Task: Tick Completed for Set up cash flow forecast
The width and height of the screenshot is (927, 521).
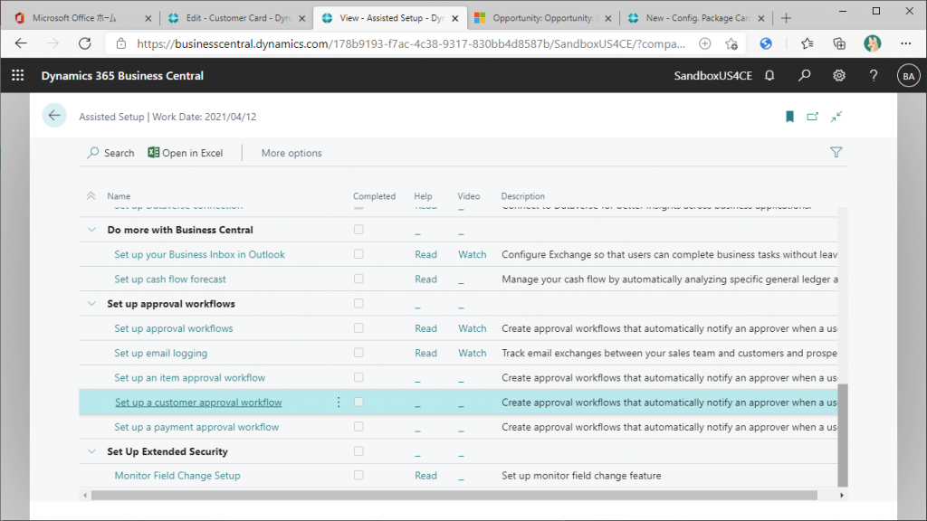Action: tap(358, 279)
